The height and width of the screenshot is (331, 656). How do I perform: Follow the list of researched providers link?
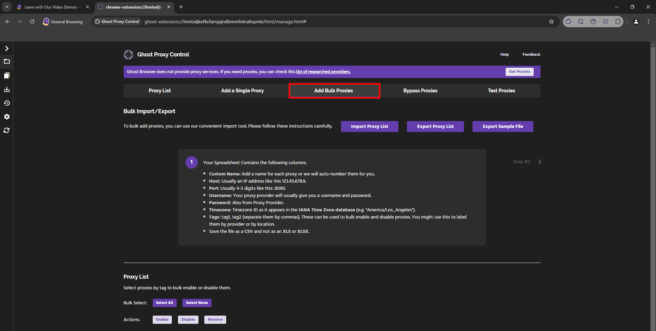coord(323,72)
